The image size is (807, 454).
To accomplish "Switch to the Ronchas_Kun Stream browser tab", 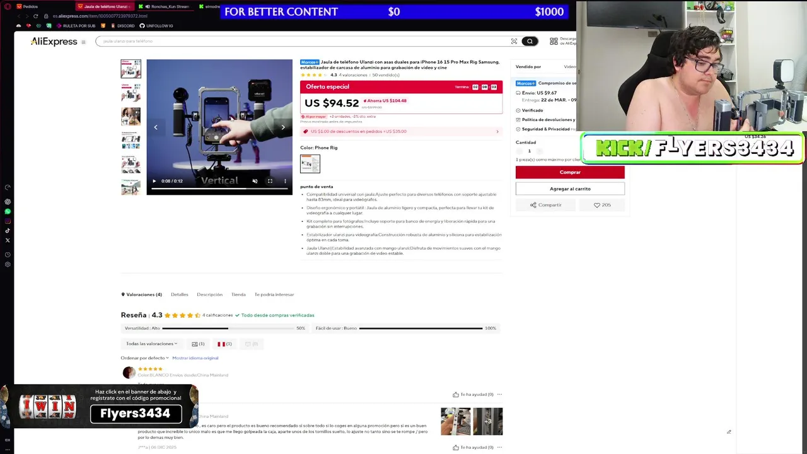I will click(x=165, y=6).
